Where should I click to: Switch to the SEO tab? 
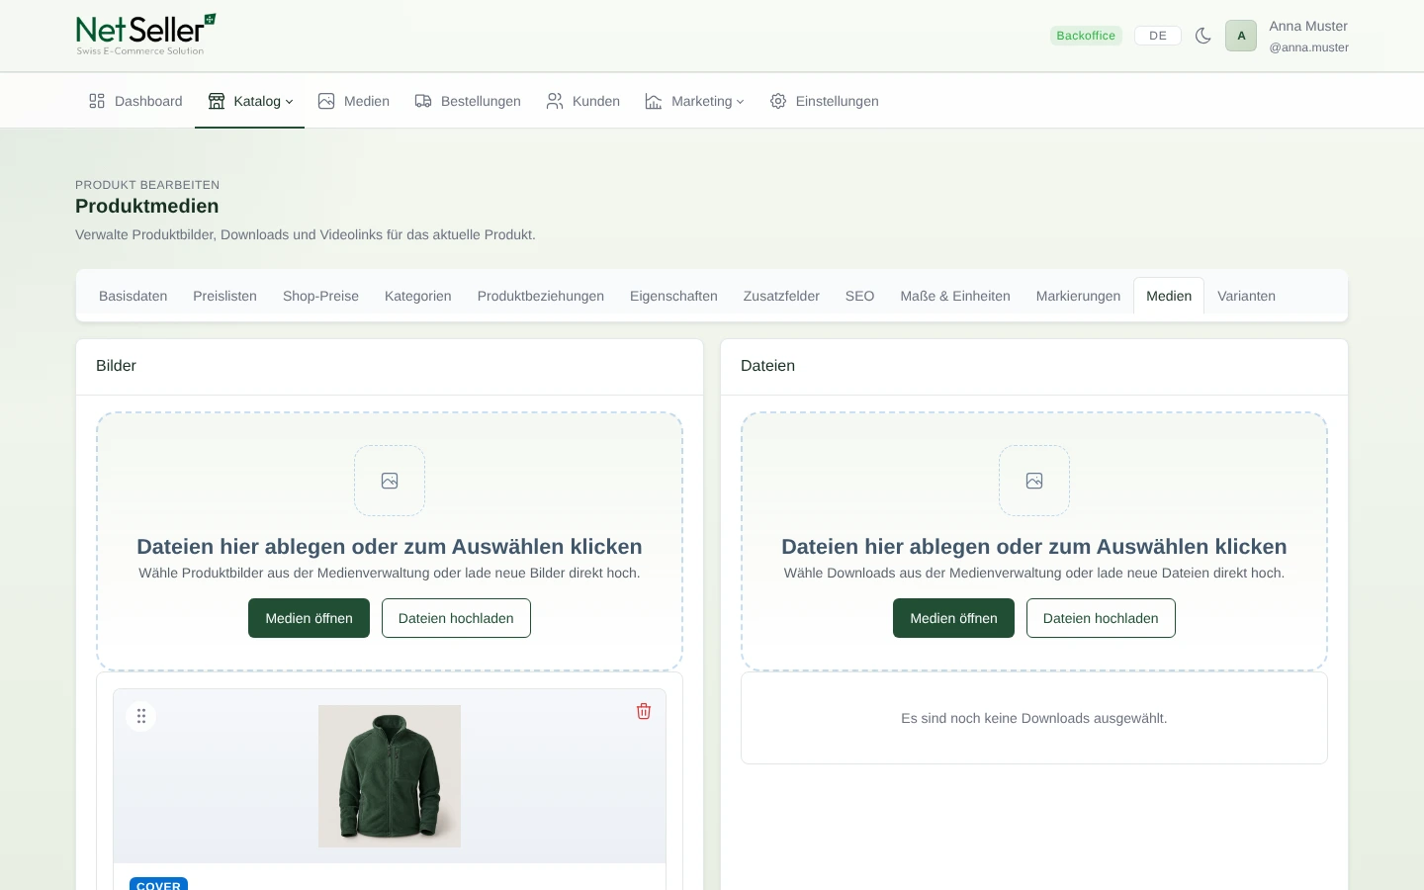point(859,296)
